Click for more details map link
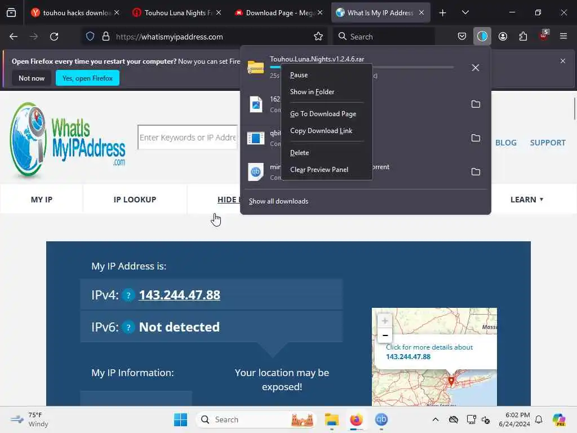 [x=429, y=352]
